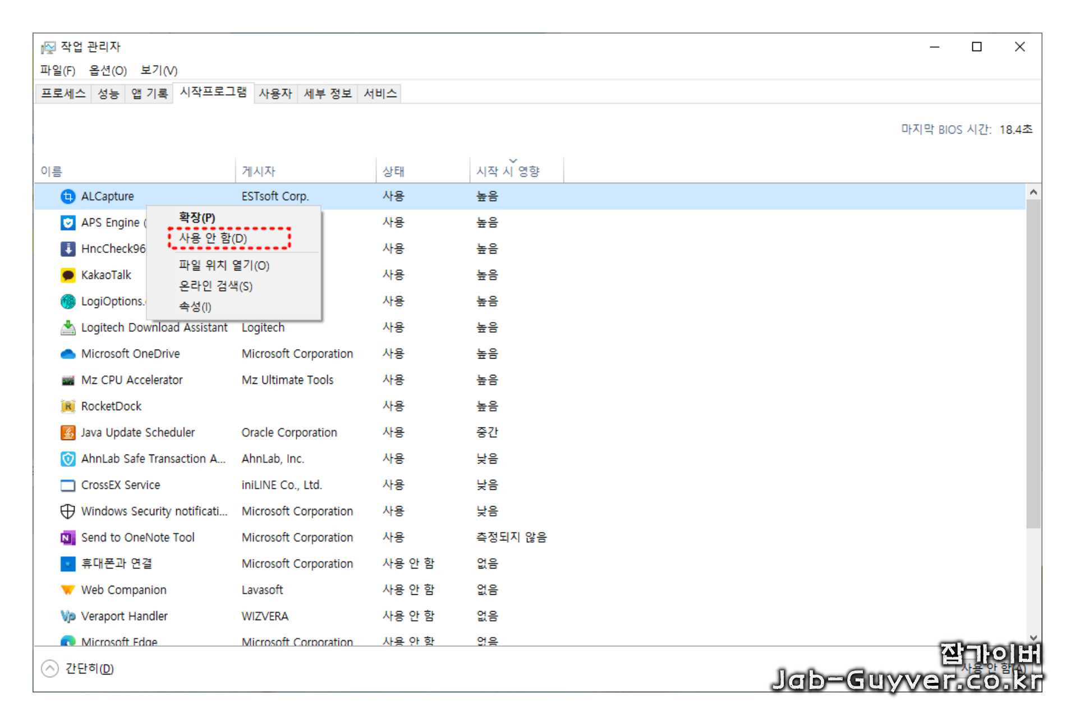
Task: Select the Send to OneNote Tool name
Action: click(137, 538)
